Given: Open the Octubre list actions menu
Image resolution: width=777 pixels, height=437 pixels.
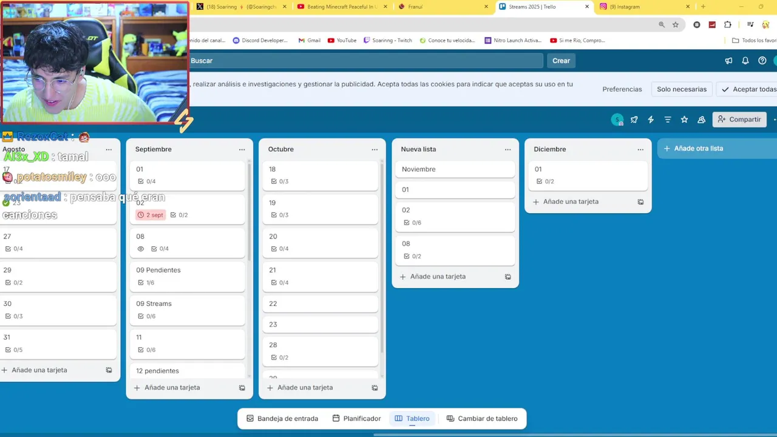Looking at the screenshot, I should point(375,149).
